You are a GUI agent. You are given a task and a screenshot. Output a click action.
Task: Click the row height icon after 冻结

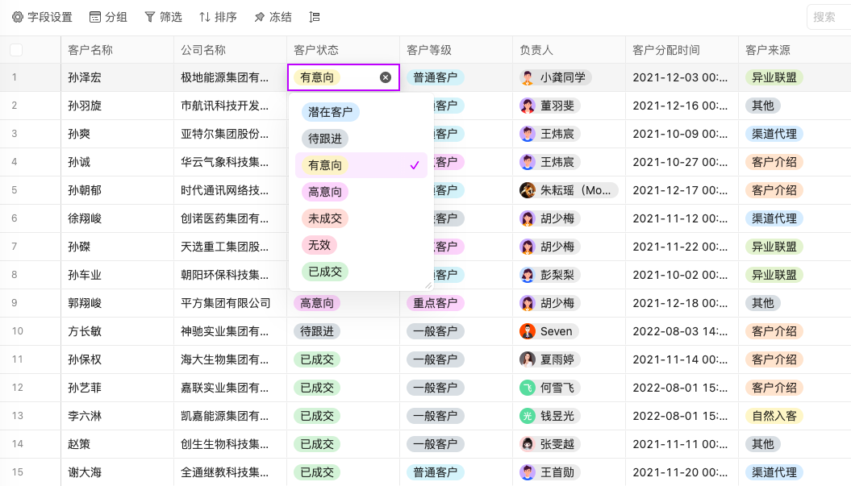click(x=315, y=17)
